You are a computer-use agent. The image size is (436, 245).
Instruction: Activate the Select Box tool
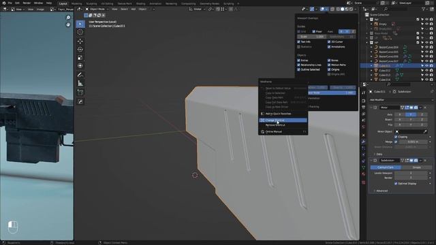(x=80, y=24)
